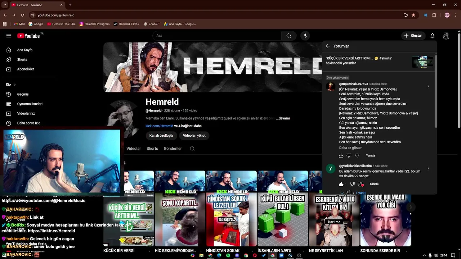
Task: Open options for @yanlislarlakarsilastim comment
Action: [428, 168]
